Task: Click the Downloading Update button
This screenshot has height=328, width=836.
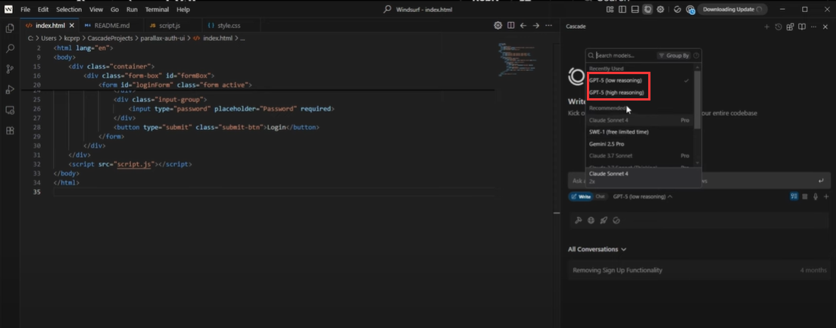Action: point(732,9)
